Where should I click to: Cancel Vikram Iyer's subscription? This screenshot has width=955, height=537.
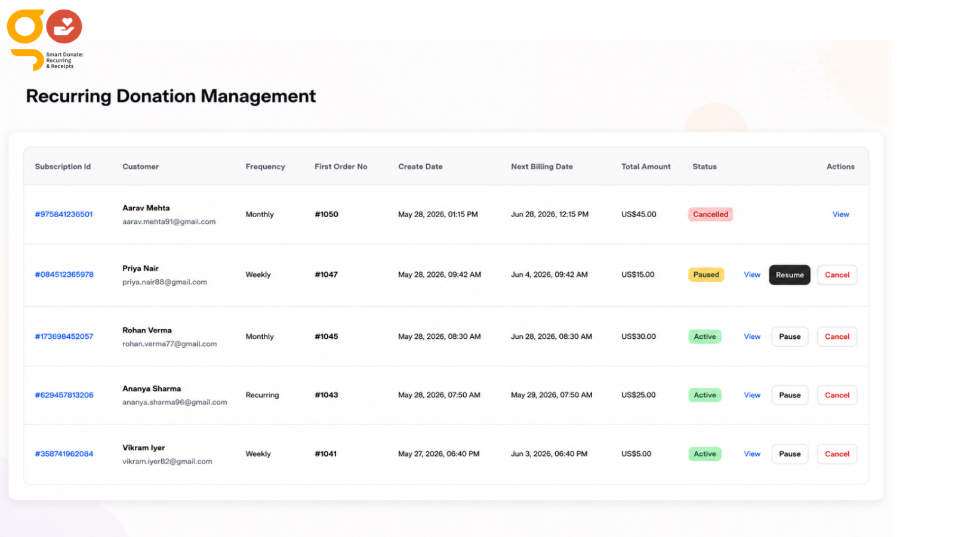pos(837,454)
